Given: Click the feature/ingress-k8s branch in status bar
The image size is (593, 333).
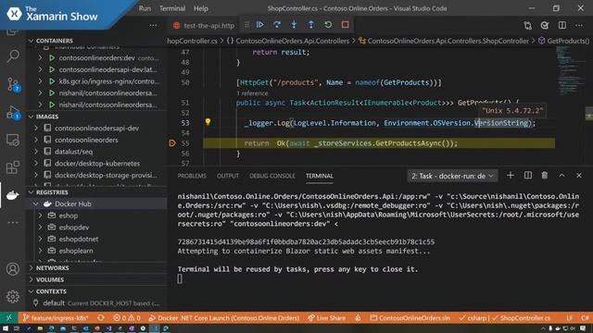Looking at the screenshot, I should 56,317.
